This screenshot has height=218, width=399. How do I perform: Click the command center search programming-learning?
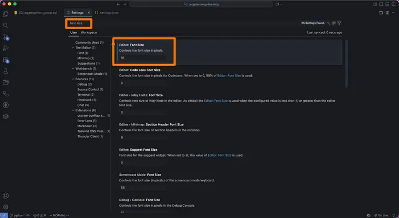(201, 4)
